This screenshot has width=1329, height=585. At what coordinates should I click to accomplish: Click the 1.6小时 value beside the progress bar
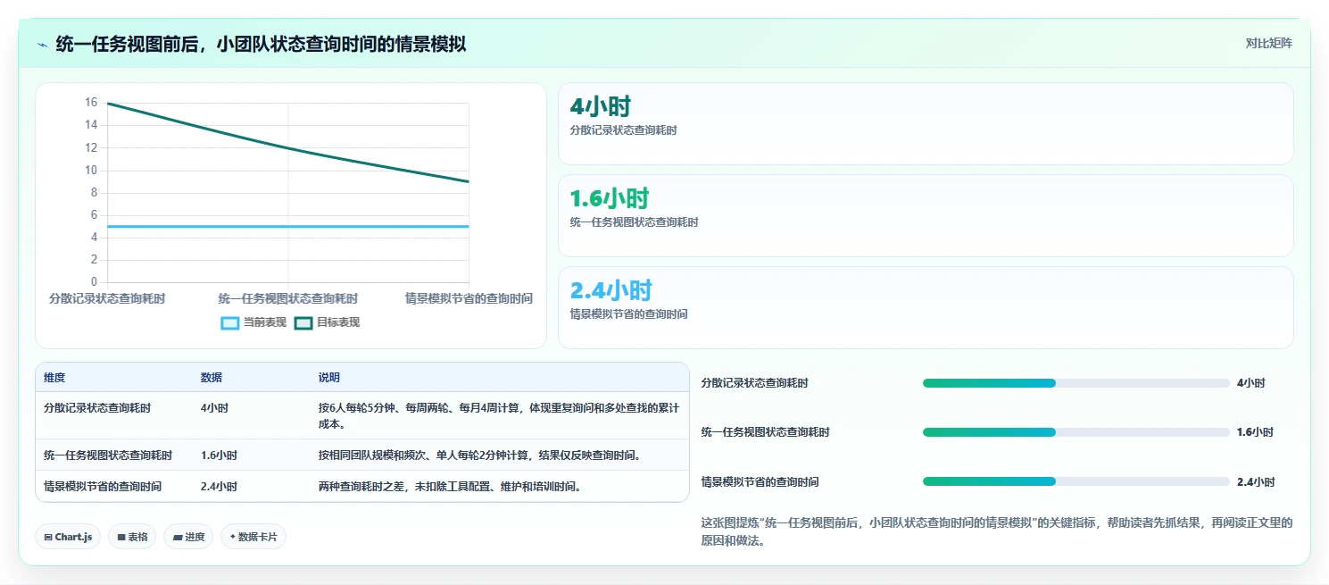(x=1255, y=432)
